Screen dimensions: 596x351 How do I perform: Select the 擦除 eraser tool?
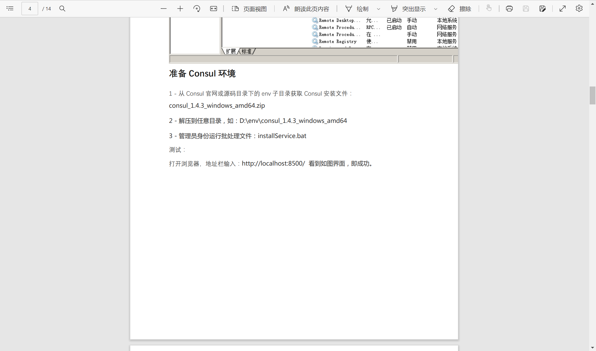click(x=459, y=9)
